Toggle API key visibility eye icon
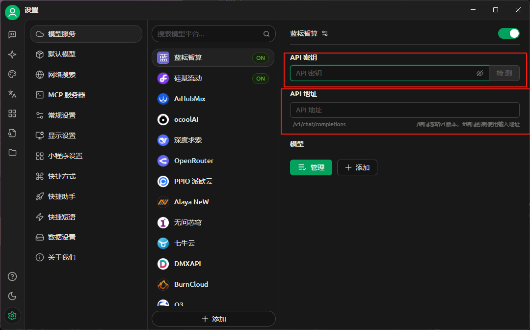This screenshot has height=330, width=530. pos(479,73)
